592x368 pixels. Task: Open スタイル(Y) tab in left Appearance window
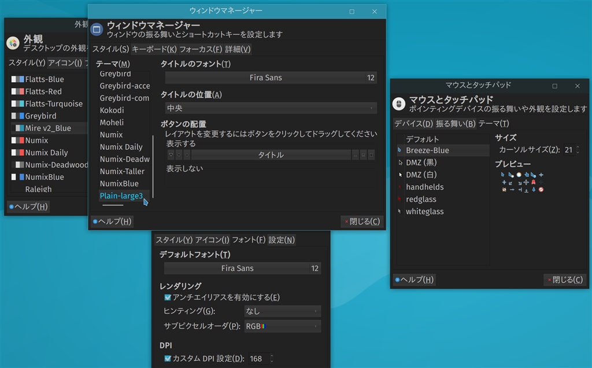pyautogui.click(x=27, y=62)
